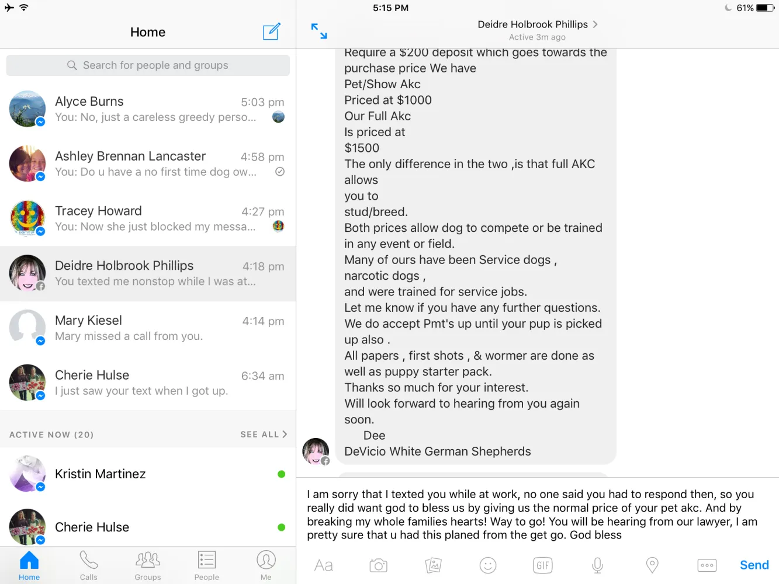Image resolution: width=779 pixels, height=584 pixels.
Task: Tap the airplane mode status icon
Action: (9, 8)
